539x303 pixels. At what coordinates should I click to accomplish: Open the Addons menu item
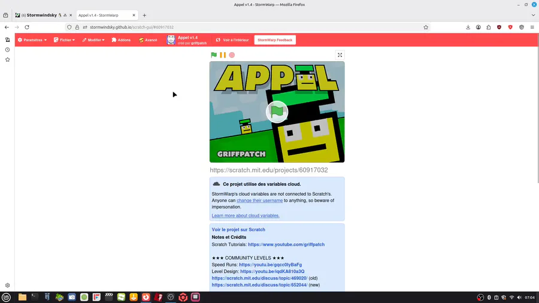121,40
